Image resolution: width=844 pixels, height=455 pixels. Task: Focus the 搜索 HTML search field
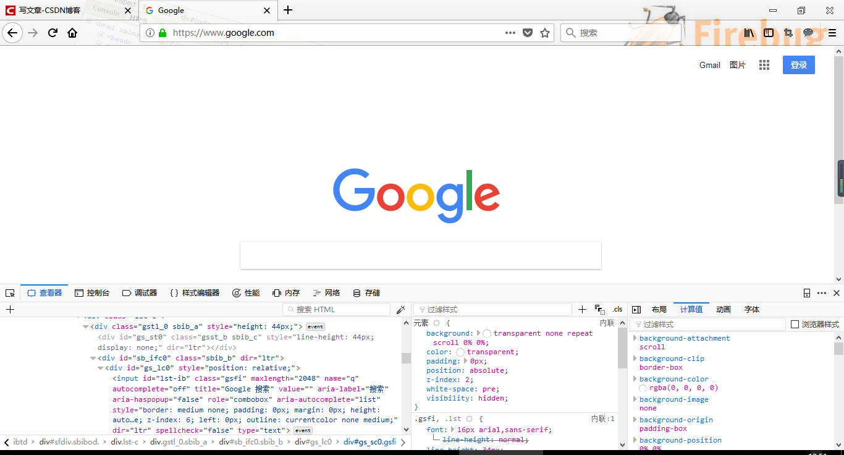[337, 309]
